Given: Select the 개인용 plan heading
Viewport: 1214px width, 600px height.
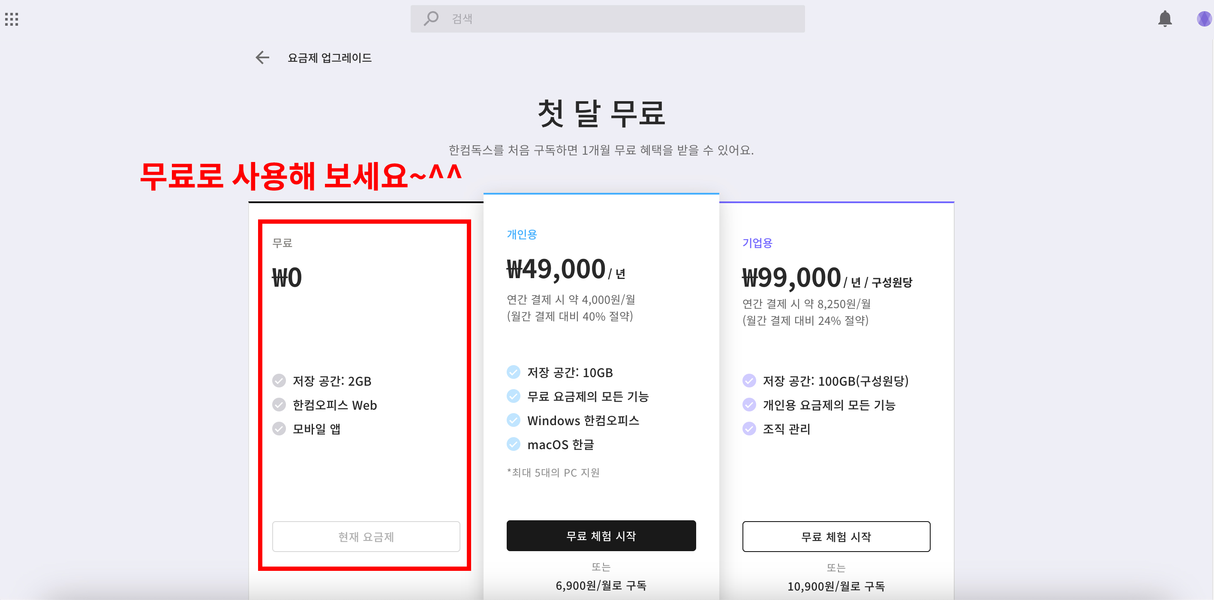Looking at the screenshot, I should [x=522, y=234].
